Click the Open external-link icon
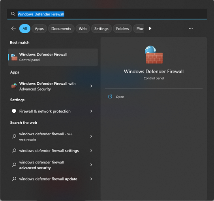The height and width of the screenshot is (201, 214). 110,97
